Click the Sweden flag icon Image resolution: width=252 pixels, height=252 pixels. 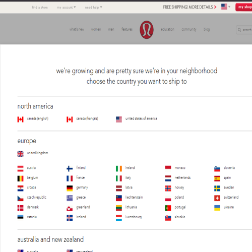[217, 188]
